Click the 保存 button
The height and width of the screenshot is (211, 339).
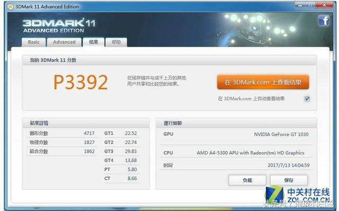pyautogui.click(x=289, y=180)
